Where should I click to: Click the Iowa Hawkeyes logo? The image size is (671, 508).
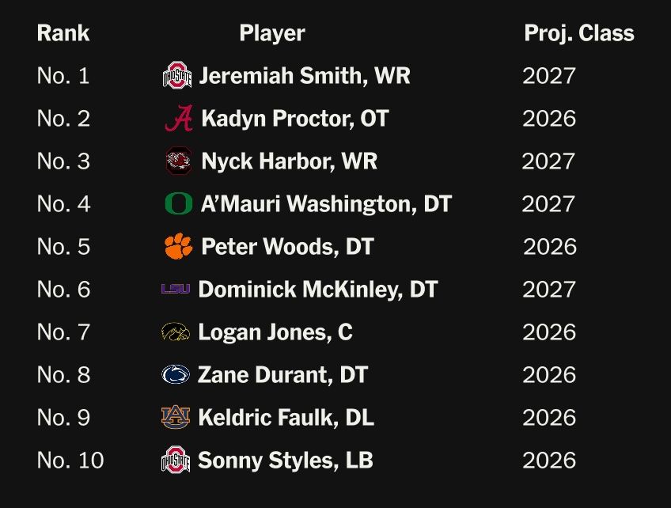[x=176, y=332]
